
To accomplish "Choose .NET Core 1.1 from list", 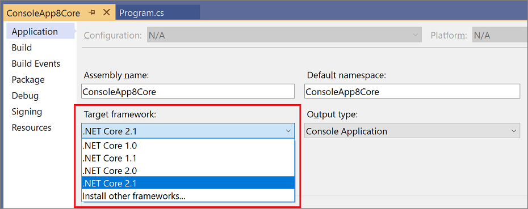I will 188,158.
